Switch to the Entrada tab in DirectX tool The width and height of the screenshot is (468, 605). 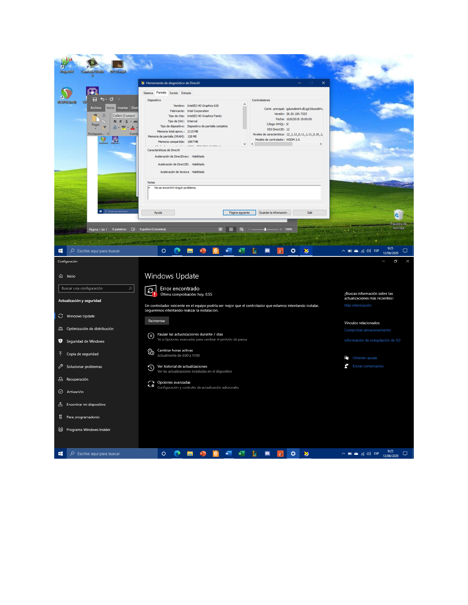tap(186, 93)
